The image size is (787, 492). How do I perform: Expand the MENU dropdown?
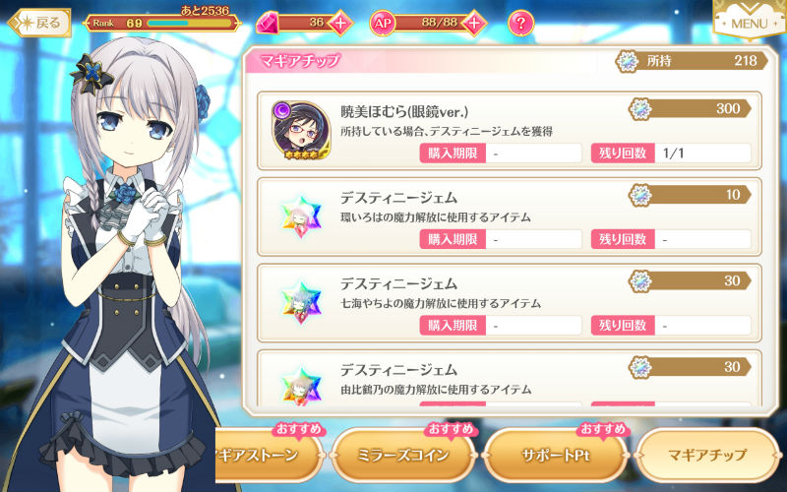pyautogui.click(x=749, y=19)
